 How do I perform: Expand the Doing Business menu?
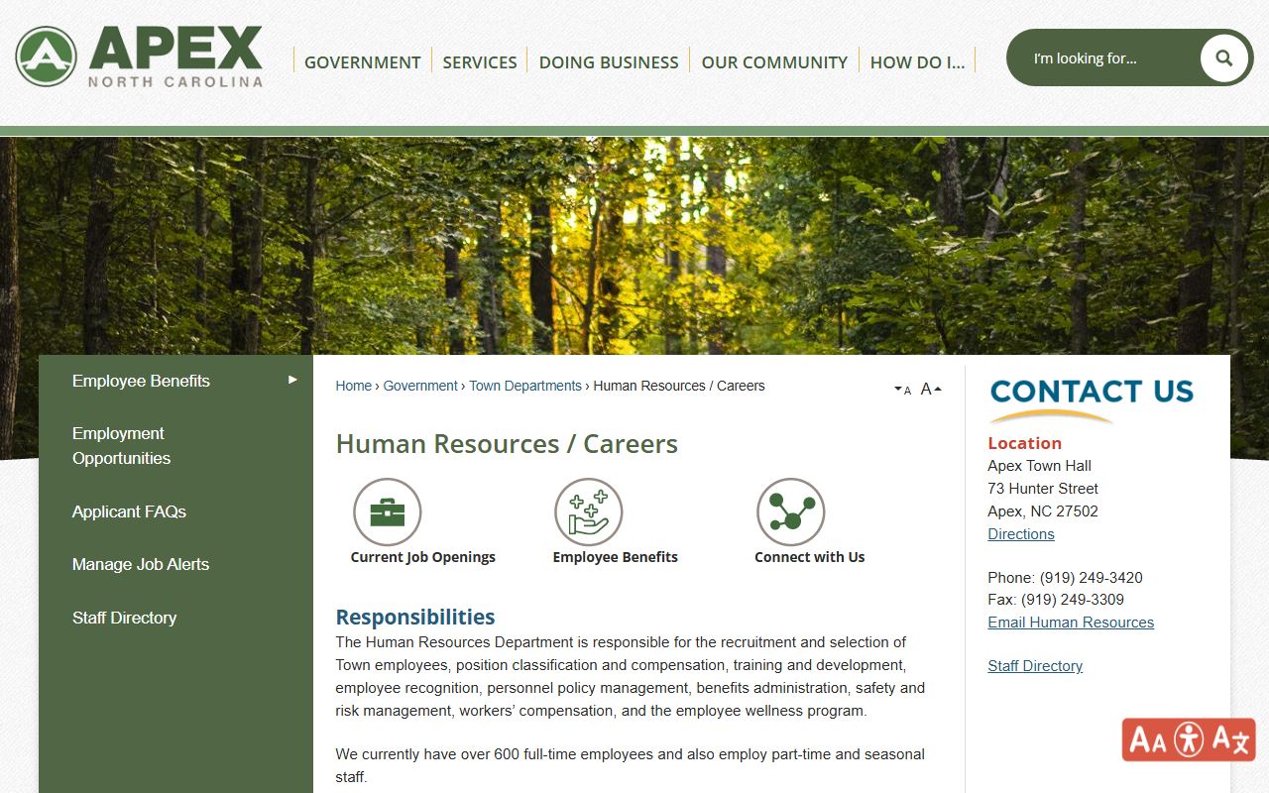click(x=609, y=61)
